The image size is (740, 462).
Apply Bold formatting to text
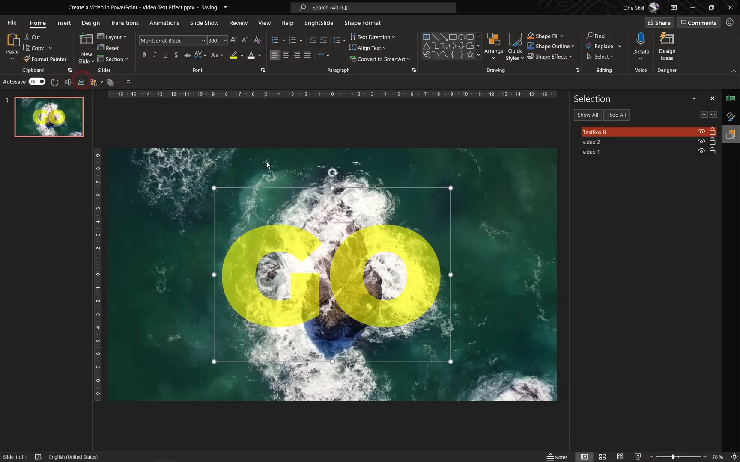click(144, 55)
